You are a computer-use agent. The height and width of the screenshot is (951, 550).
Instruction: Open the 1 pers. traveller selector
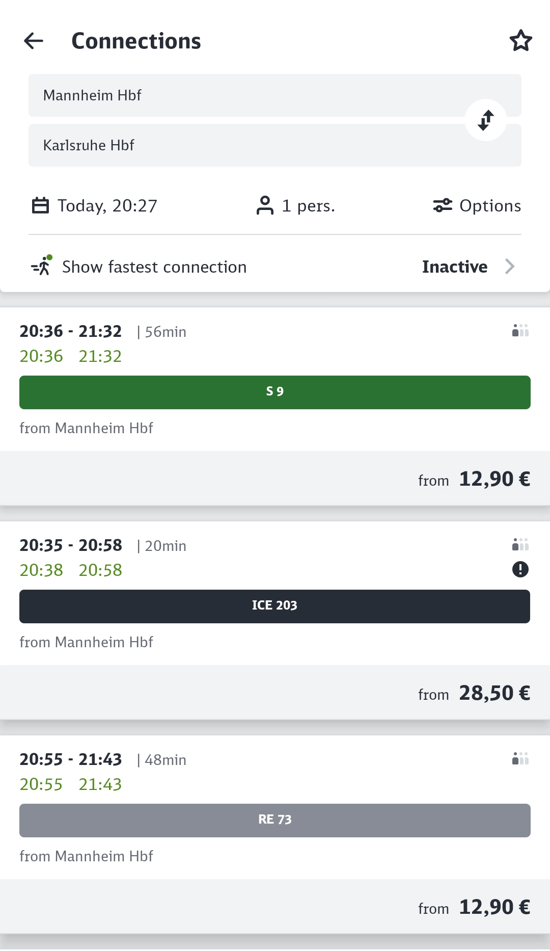[x=308, y=206]
